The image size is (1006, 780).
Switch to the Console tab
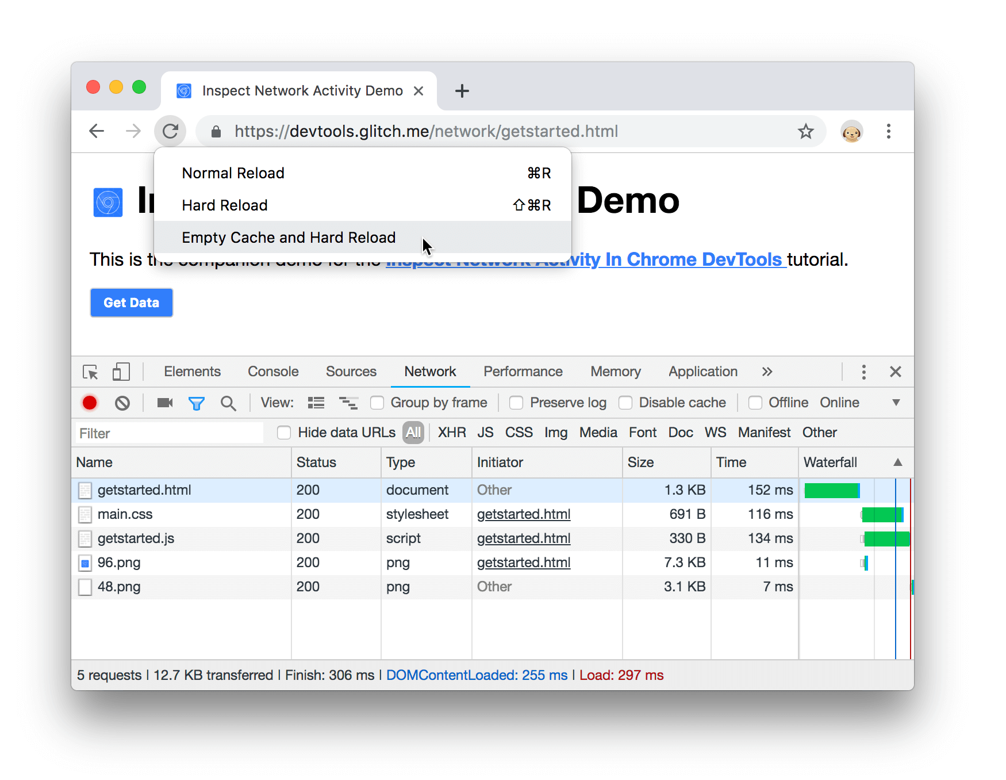pos(273,372)
